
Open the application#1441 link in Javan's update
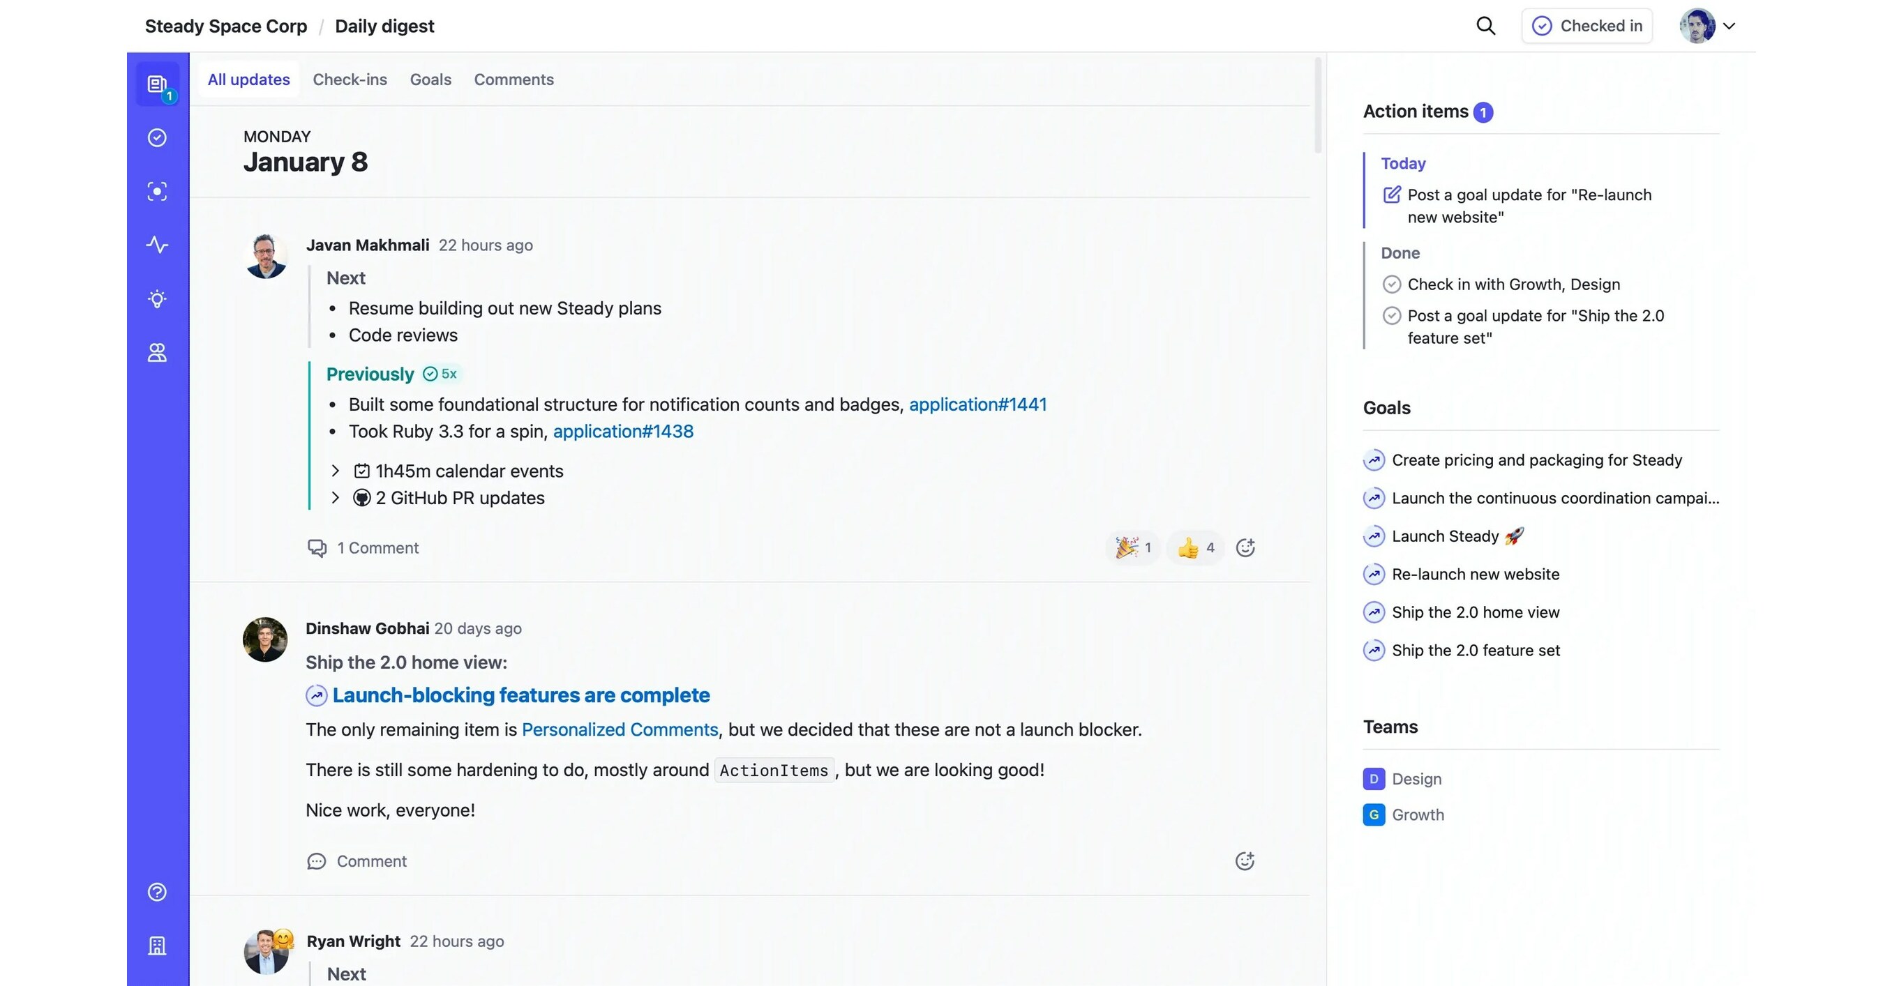[x=979, y=404]
